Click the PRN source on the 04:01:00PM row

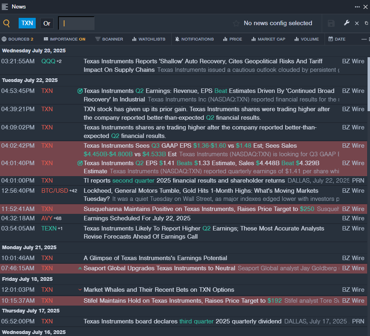click(x=358, y=181)
